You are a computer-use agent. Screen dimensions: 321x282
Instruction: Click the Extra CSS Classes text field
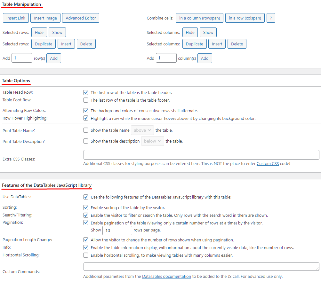coord(201,155)
